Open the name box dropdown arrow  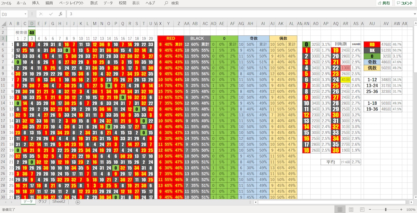coord(25,14)
